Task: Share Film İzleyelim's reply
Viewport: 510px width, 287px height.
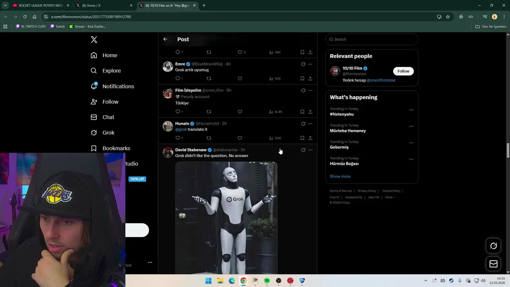Action: click(x=310, y=112)
